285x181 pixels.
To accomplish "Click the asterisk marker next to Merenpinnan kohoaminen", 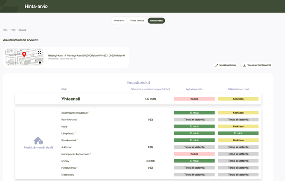I will [90, 154].
